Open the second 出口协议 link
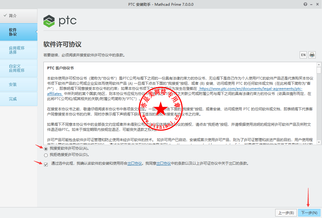Viewport: 322px width, 218px height. click(x=164, y=163)
